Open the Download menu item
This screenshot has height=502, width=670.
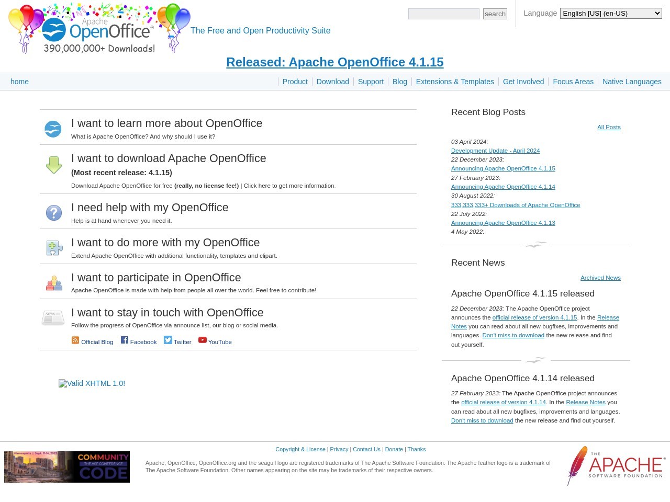[x=332, y=82]
